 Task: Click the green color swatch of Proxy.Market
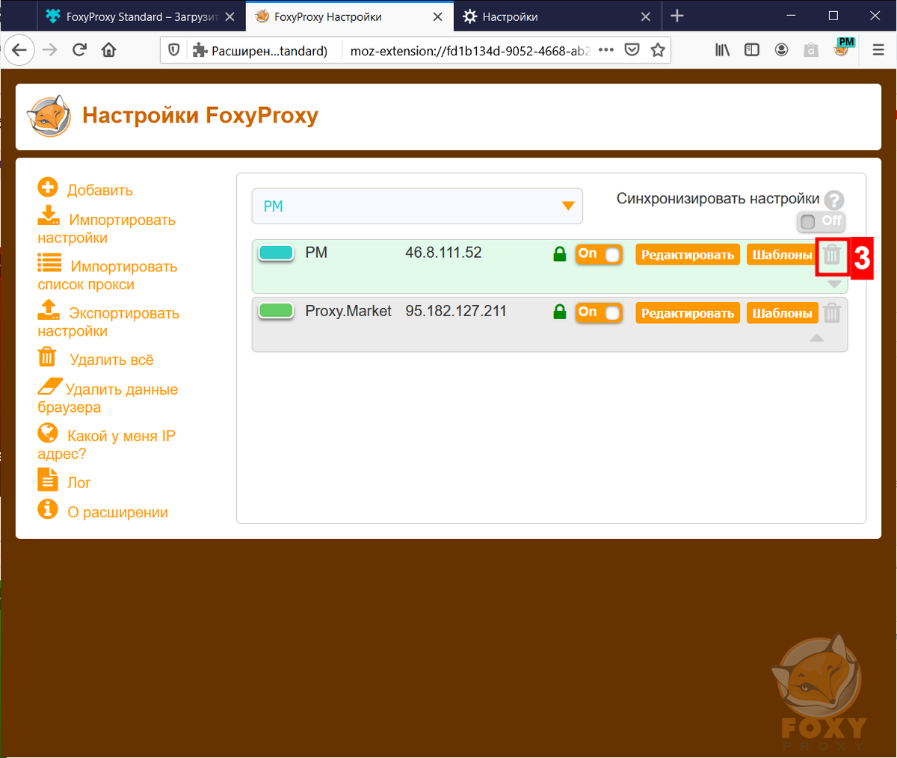pos(276,310)
